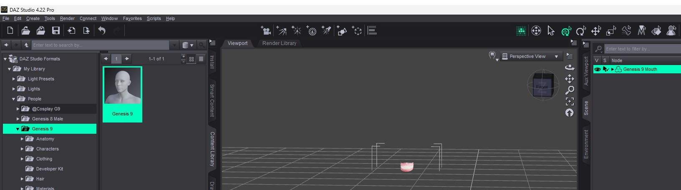Open the draw style dropdown beside Perspective View
The width and height of the screenshot is (681, 190).
point(493,56)
